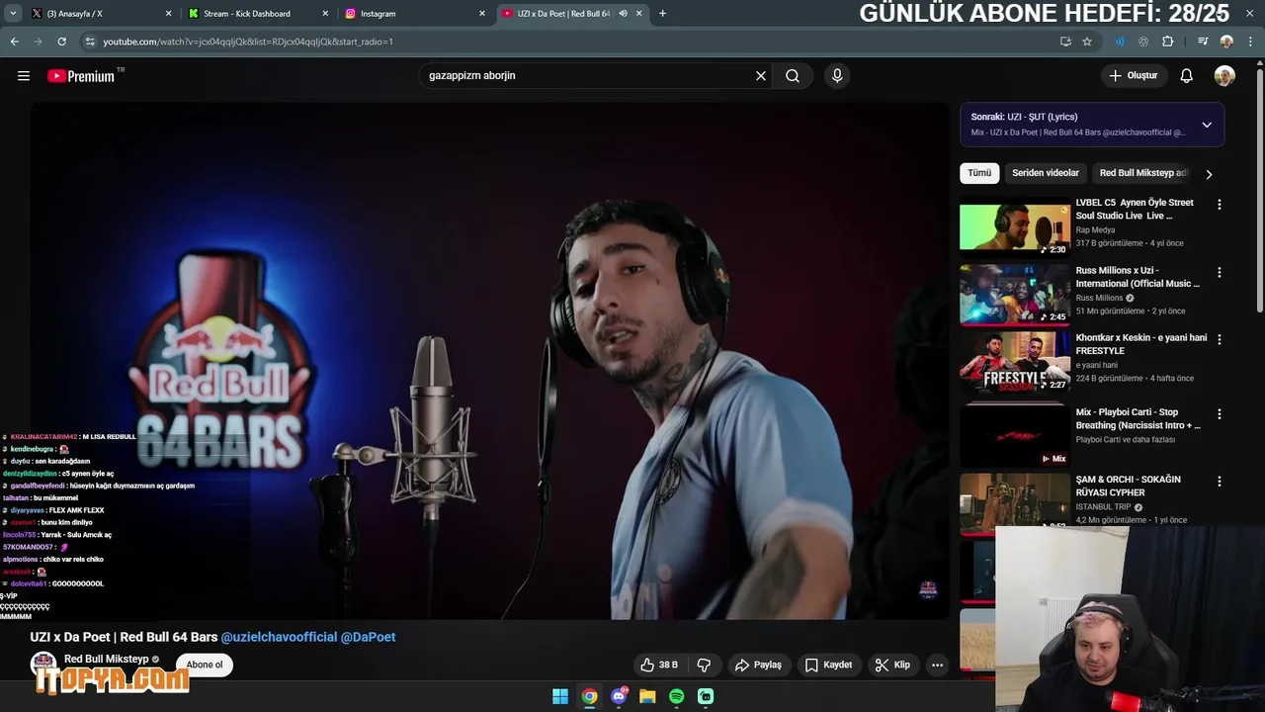This screenshot has width=1265, height=712.
Task: Open File Explorer from taskbar
Action: coord(647,696)
